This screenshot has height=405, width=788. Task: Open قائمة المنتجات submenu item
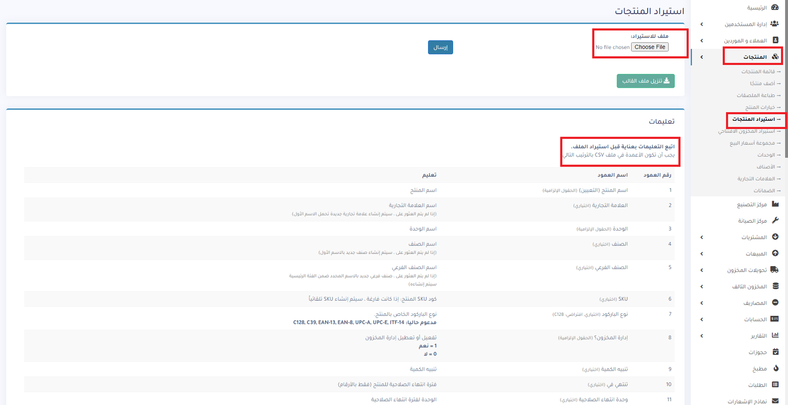click(758, 71)
